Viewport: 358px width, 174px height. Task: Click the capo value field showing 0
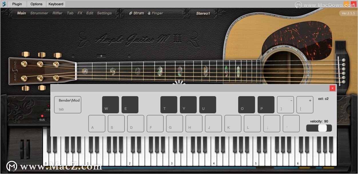(101, 56)
